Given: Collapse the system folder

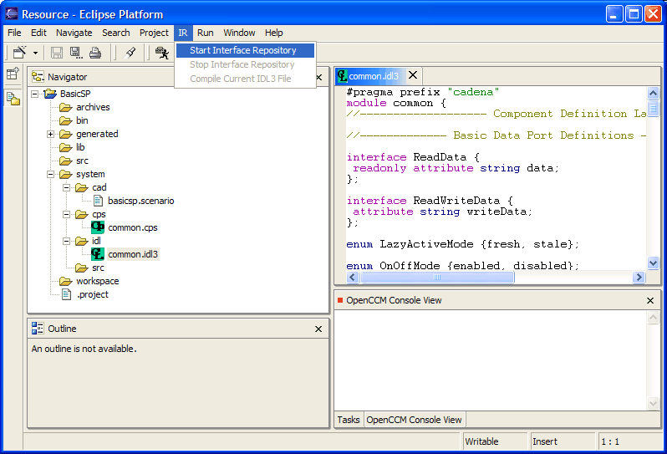Looking at the screenshot, I should pyautogui.click(x=50, y=174).
